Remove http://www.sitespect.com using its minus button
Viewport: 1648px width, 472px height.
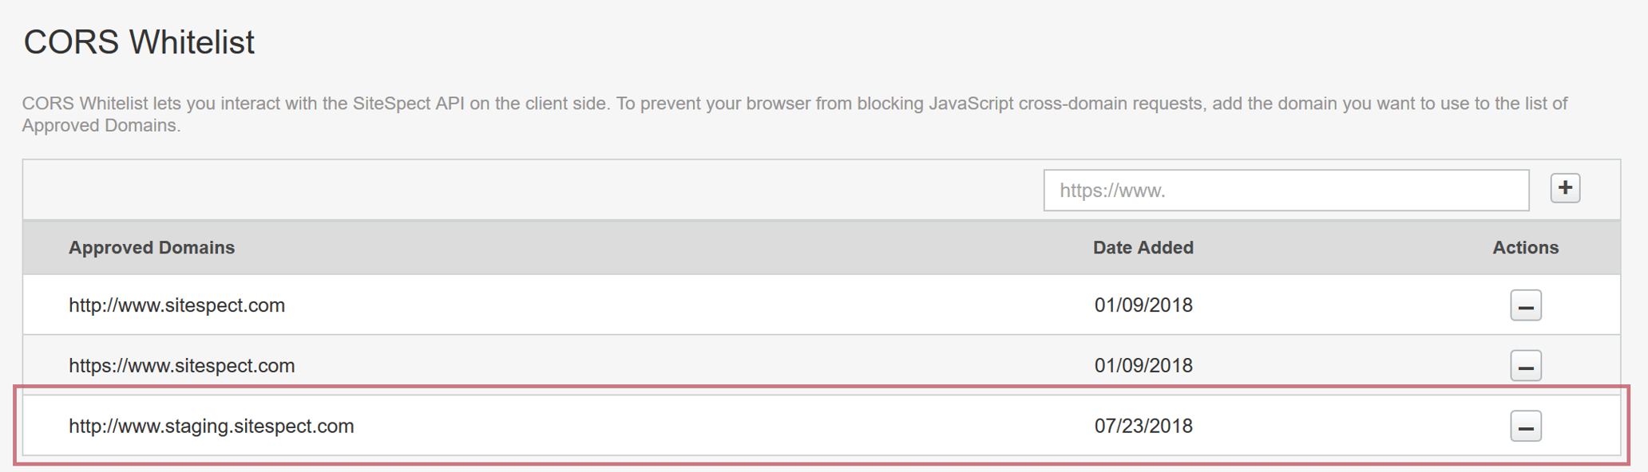[x=1525, y=305]
